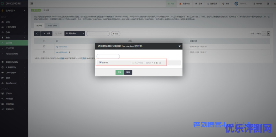This screenshot has width=276, height=137.
Task: Click the laptop icon for 计算与网络
Action: pos(2,27)
